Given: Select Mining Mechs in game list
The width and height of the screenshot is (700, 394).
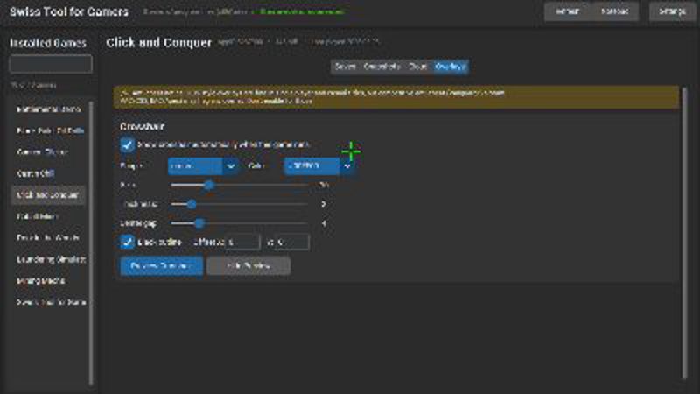Looking at the screenshot, I should coord(48,281).
